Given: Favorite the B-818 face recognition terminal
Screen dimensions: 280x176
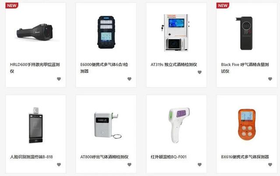Looking at the screenshot, I should click(59, 165).
